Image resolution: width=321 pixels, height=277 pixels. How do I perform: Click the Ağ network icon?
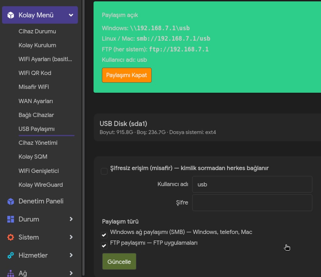(11, 273)
